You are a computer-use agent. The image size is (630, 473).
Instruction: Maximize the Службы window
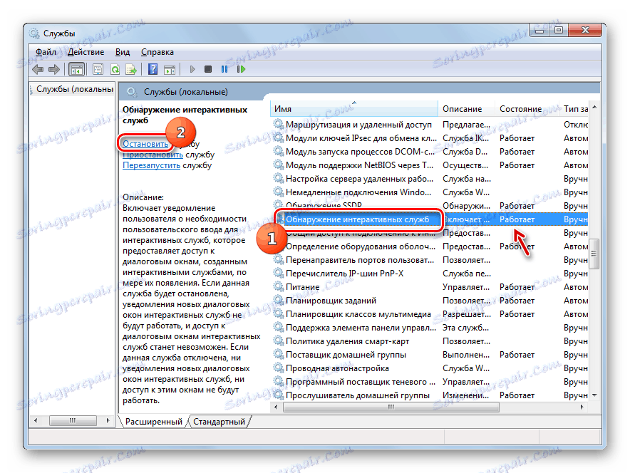[559, 30]
